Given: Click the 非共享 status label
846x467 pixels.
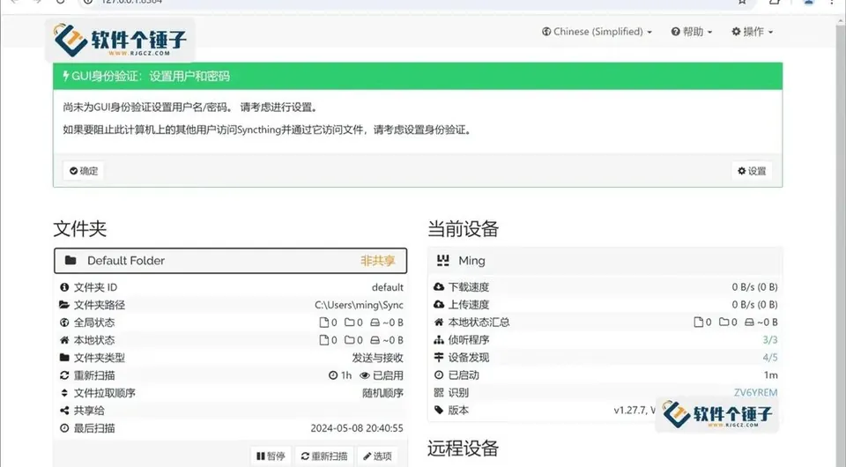Looking at the screenshot, I should (x=378, y=261).
